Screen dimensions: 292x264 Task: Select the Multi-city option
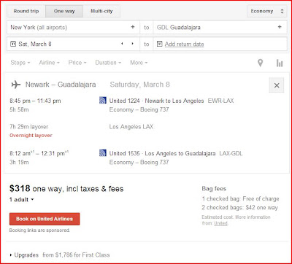pyautogui.click(x=101, y=11)
